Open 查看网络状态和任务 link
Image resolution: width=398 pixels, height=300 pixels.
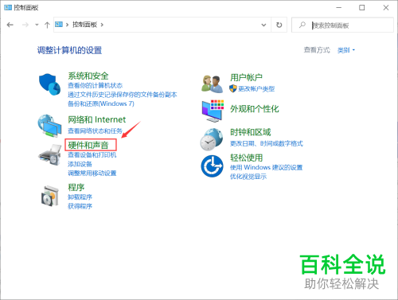[95, 131]
